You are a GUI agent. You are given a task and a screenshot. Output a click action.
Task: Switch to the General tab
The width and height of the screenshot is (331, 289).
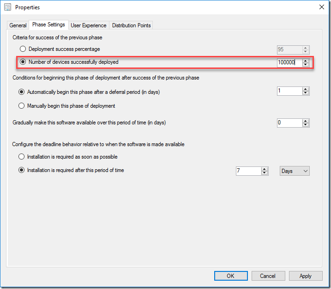pyautogui.click(x=18, y=25)
